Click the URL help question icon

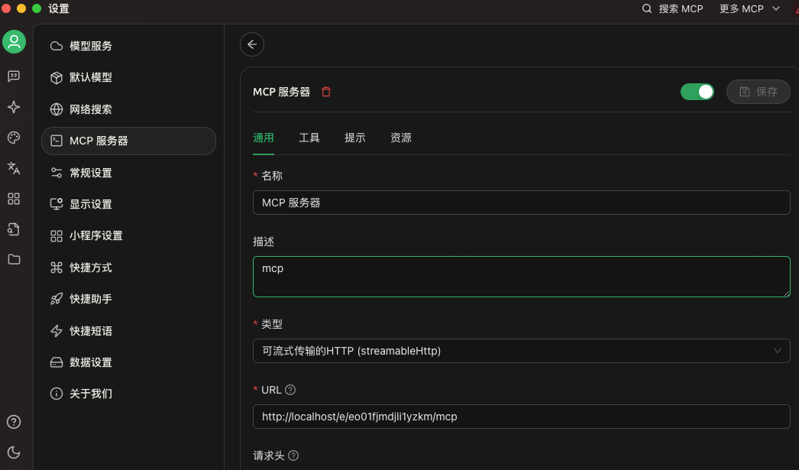290,390
